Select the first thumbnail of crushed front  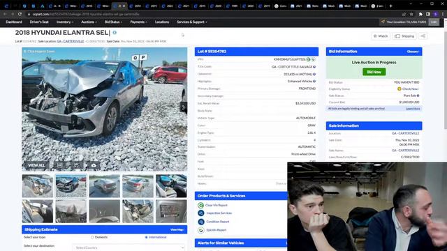click(x=38, y=186)
